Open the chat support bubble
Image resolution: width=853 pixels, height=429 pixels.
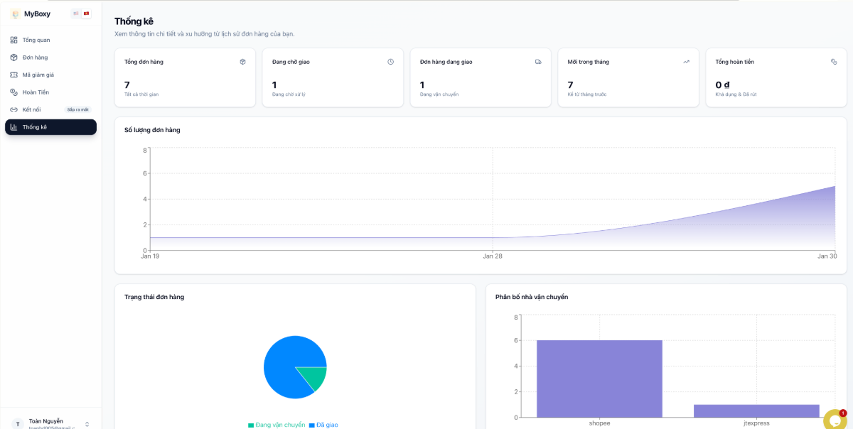click(x=834, y=420)
